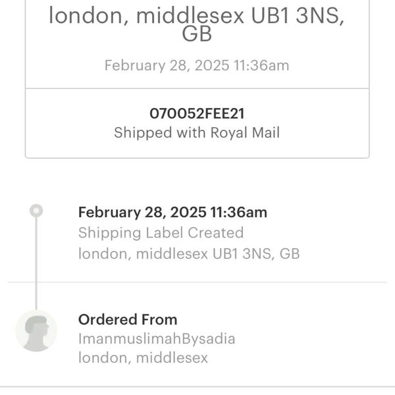Select tracking number 070052FEE21
Image resolution: width=395 pixels, height=395 pixels.
pyautogui.click(x=197, y=113)
